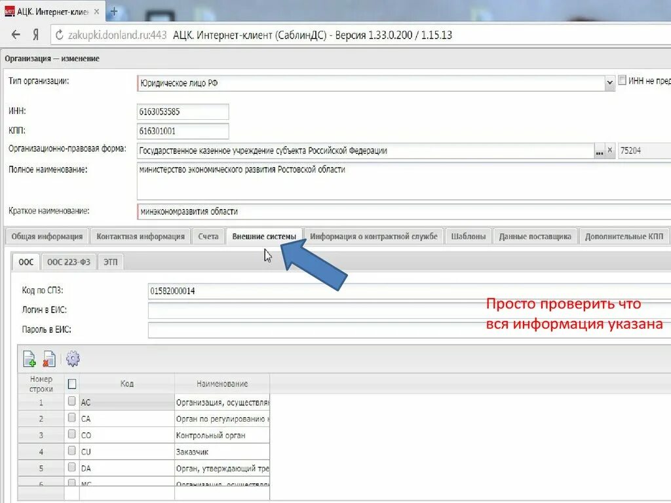Screen dimensions: 671x503
Task: Switch to the Контактная информация tab
Action: (x=140, y=236)
